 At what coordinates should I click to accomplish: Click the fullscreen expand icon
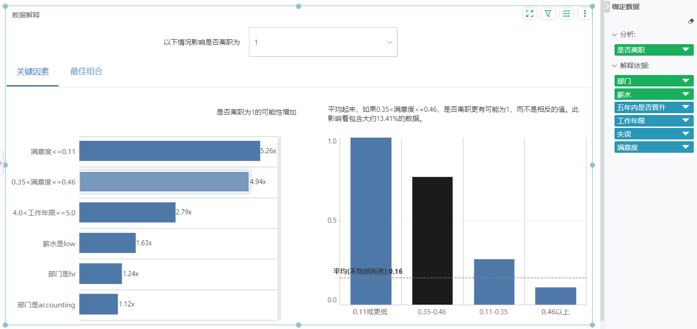click(530, 13)
